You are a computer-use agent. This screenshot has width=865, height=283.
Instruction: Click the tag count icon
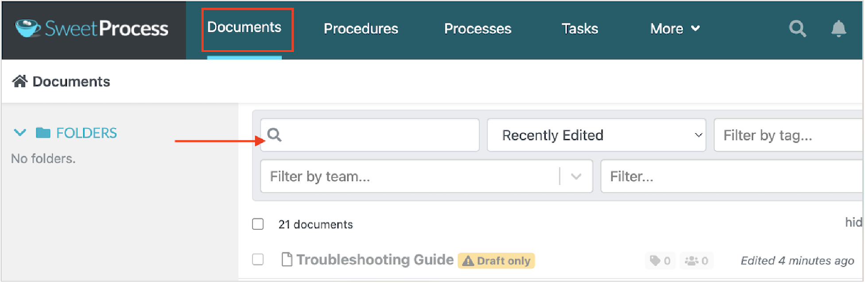pyautogui.click(x=655, y=260)
